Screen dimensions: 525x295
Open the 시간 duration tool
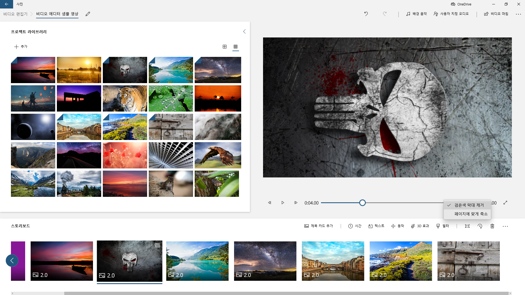point(355,226)
